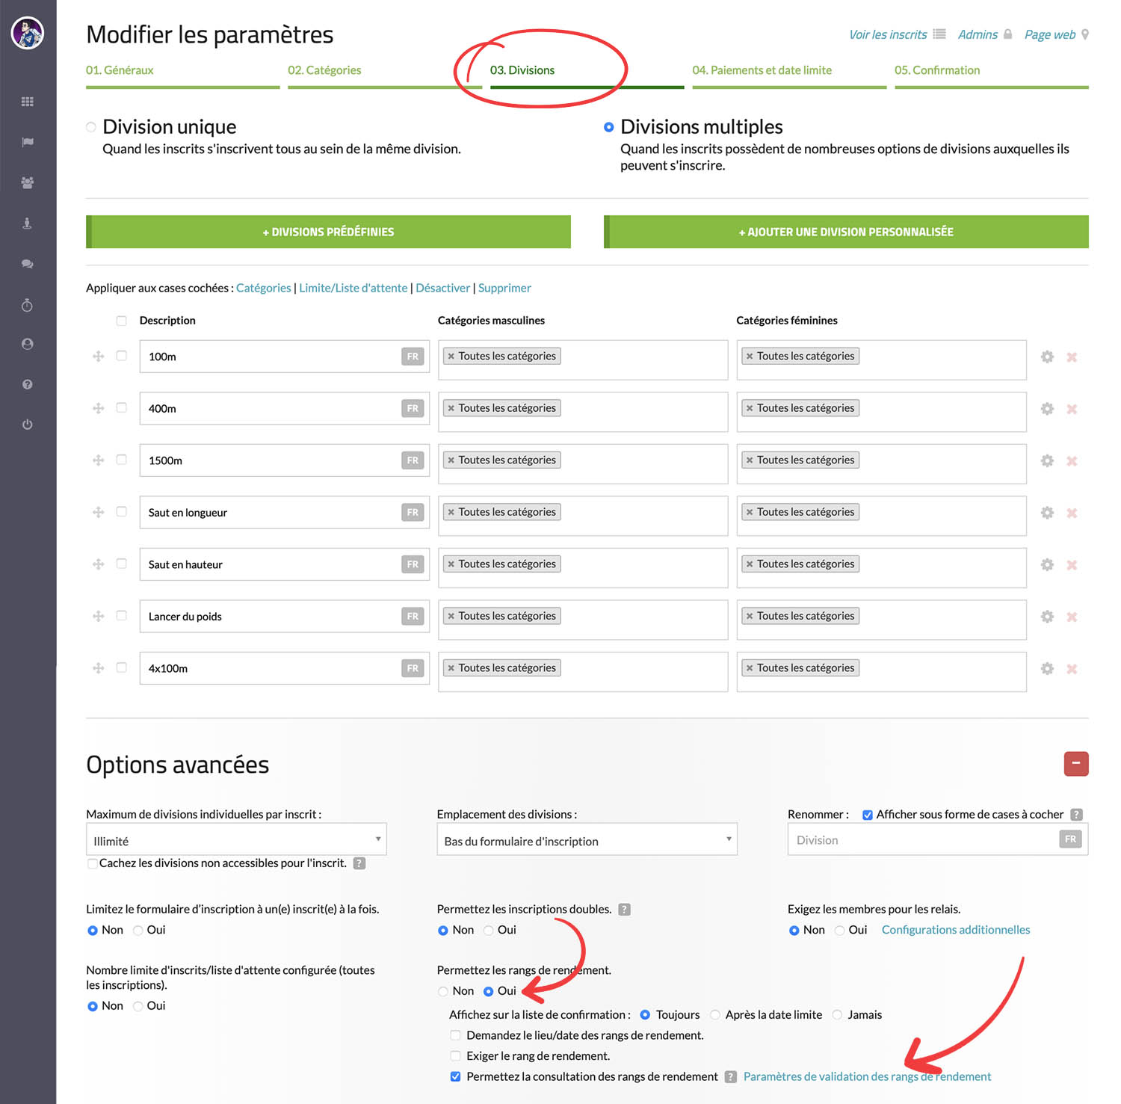Click the power icon to log out
Screen dimensions: 1121x1104
[28, 425]
